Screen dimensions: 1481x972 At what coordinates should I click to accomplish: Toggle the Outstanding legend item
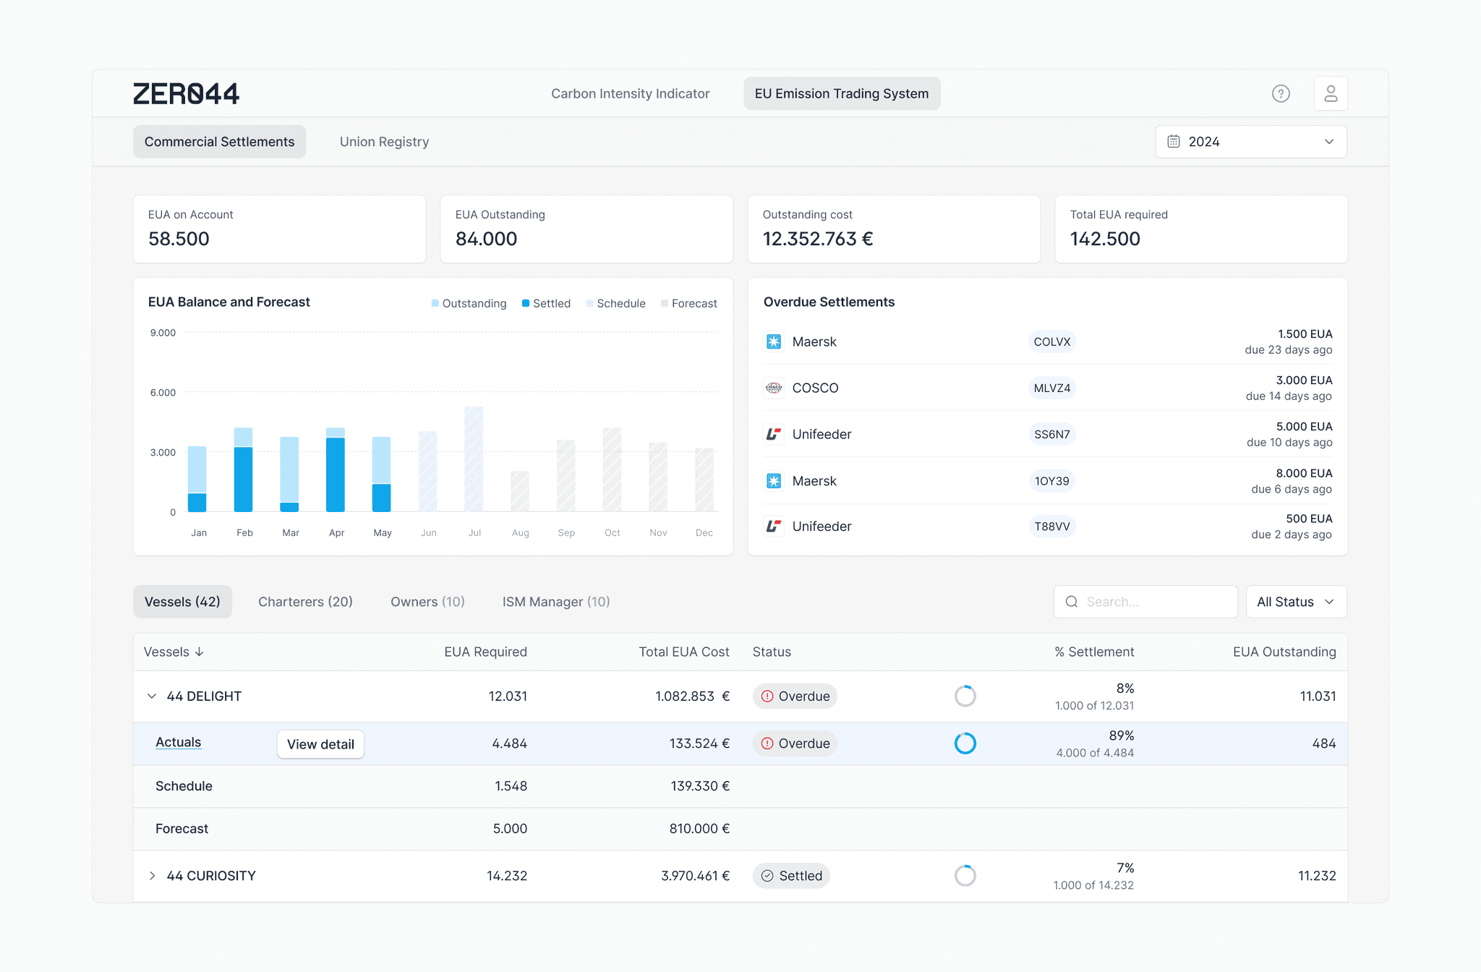[x=469, y=303]
